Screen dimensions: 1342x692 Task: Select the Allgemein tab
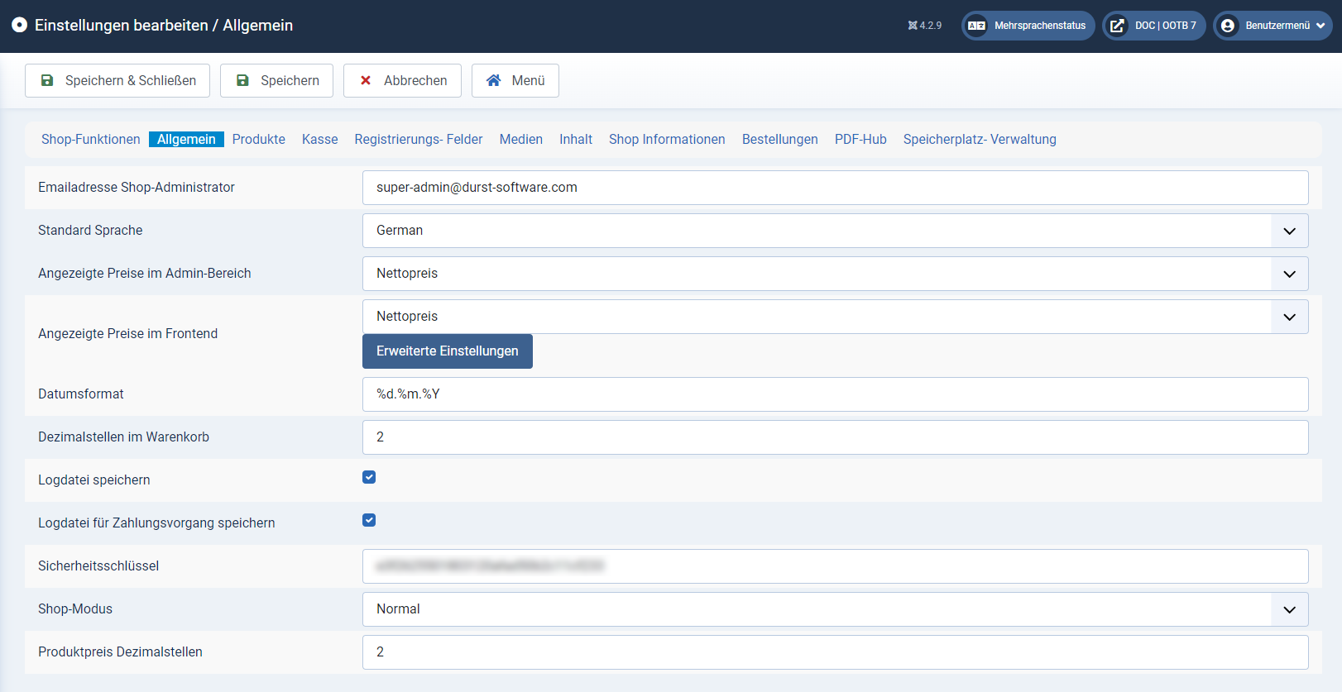point(186,139)
